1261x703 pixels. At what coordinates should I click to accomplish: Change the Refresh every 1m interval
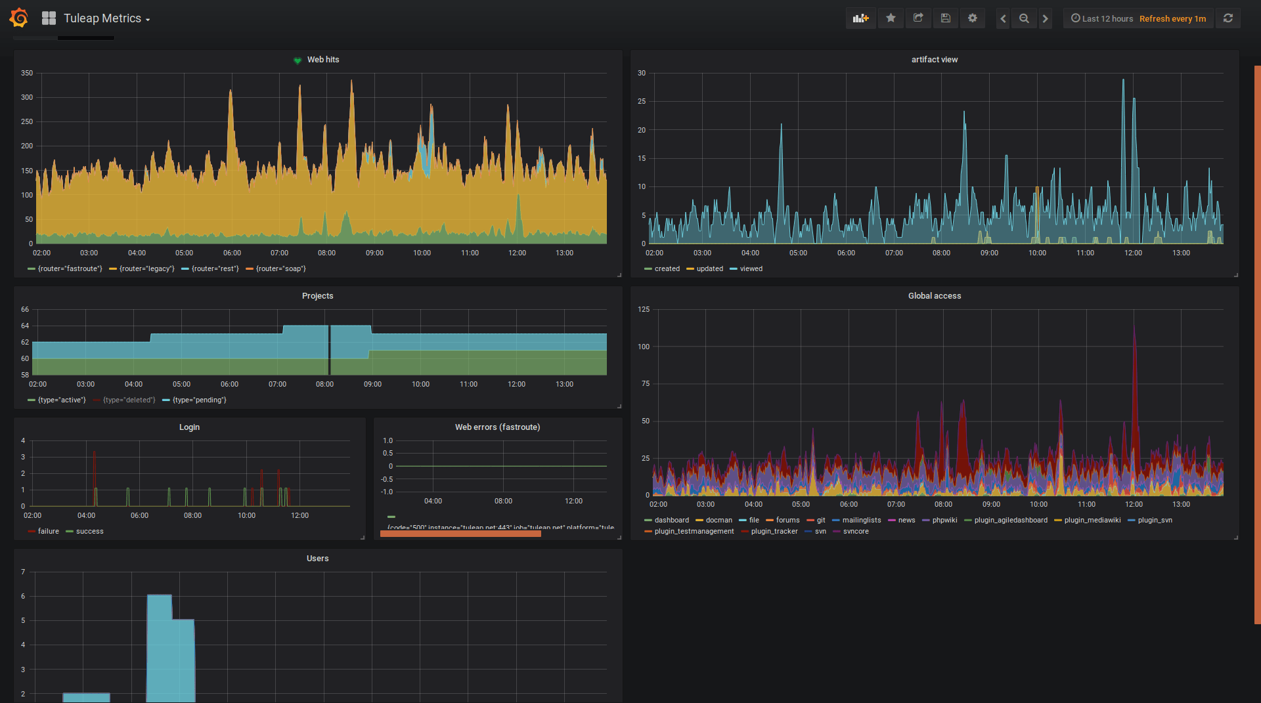point(1172,18)
